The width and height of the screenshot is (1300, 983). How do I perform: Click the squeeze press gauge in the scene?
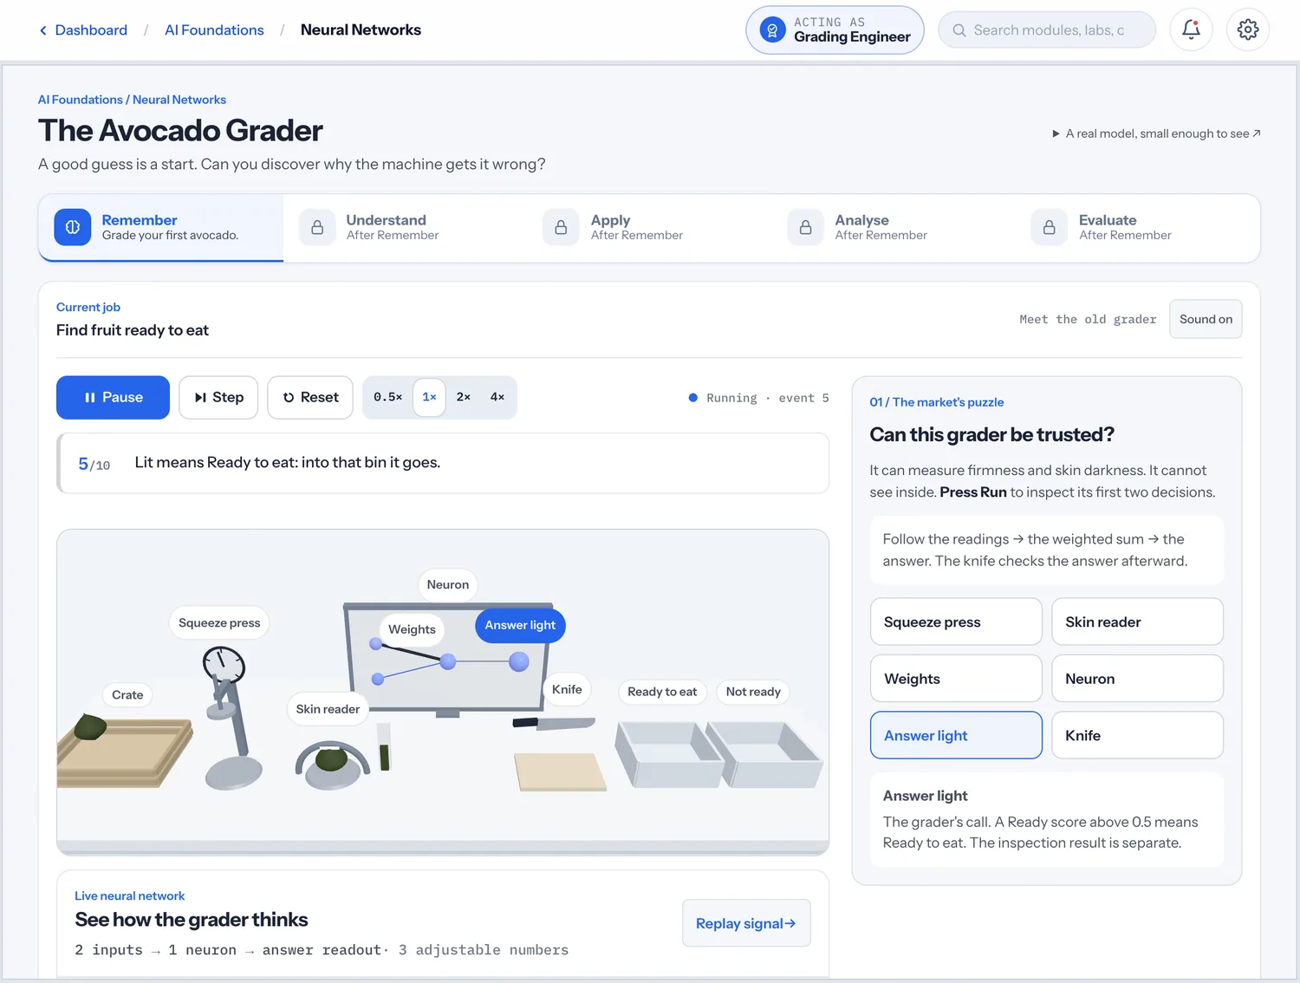(x=224, y=666)
